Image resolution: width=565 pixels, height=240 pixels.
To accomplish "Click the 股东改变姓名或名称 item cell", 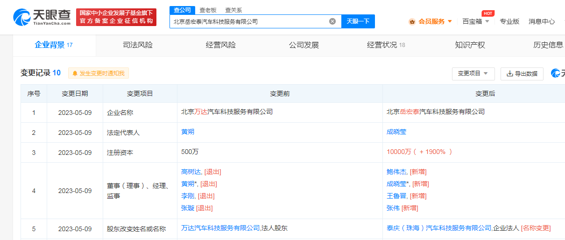I will coord(140,229).
